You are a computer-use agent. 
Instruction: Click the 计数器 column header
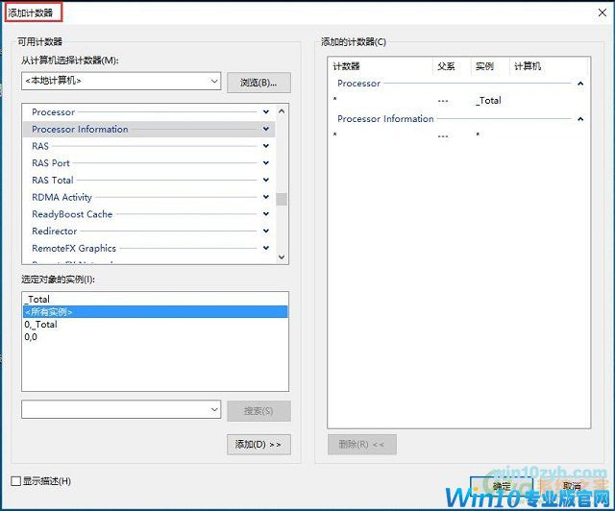pyautogui.click(x=381, y=66)
